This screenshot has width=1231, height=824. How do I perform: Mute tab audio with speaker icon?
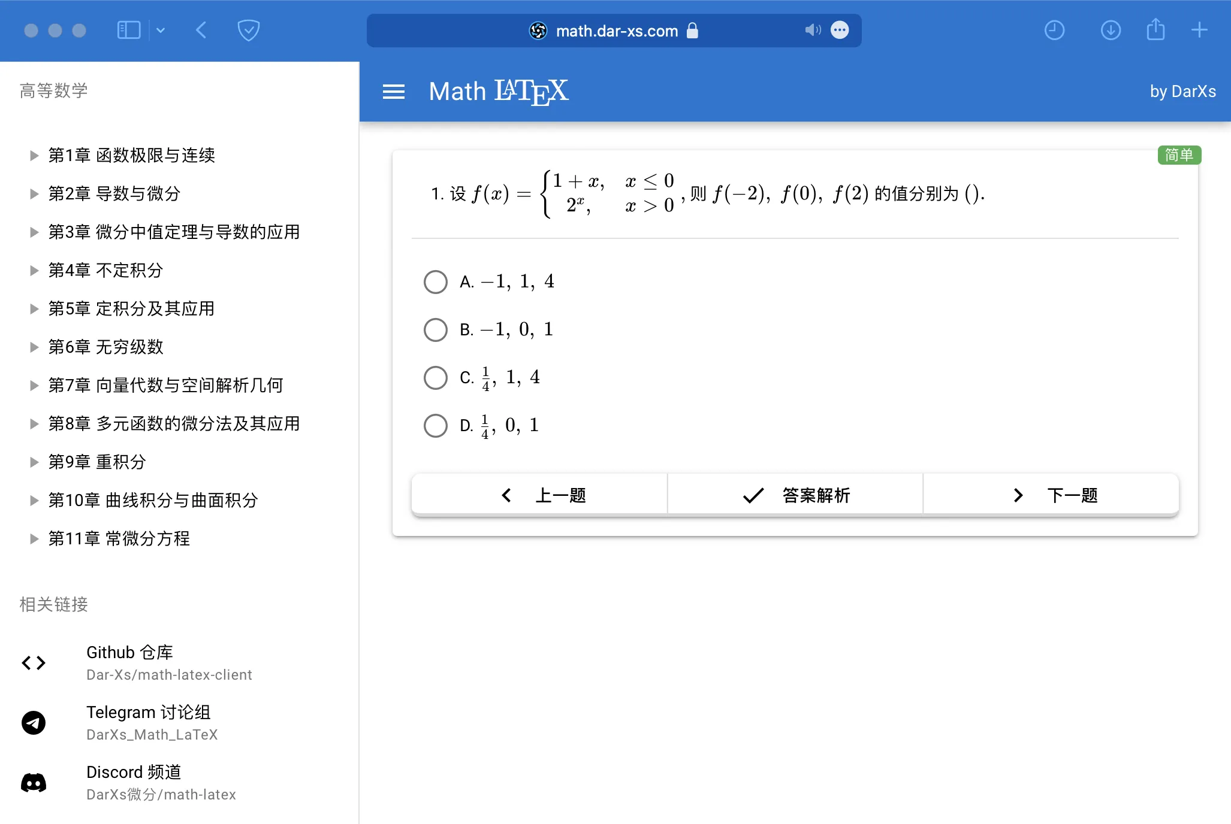coord(812,30)
